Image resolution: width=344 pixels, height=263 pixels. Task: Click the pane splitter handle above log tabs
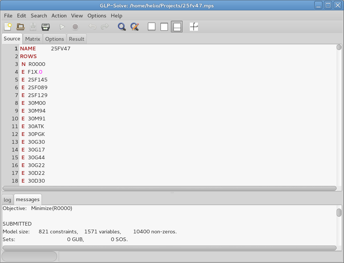[172, 192]
